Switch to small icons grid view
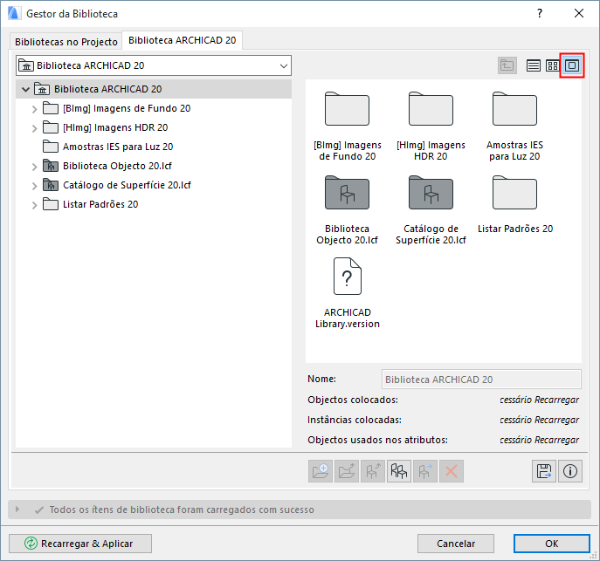 [552, 65]
